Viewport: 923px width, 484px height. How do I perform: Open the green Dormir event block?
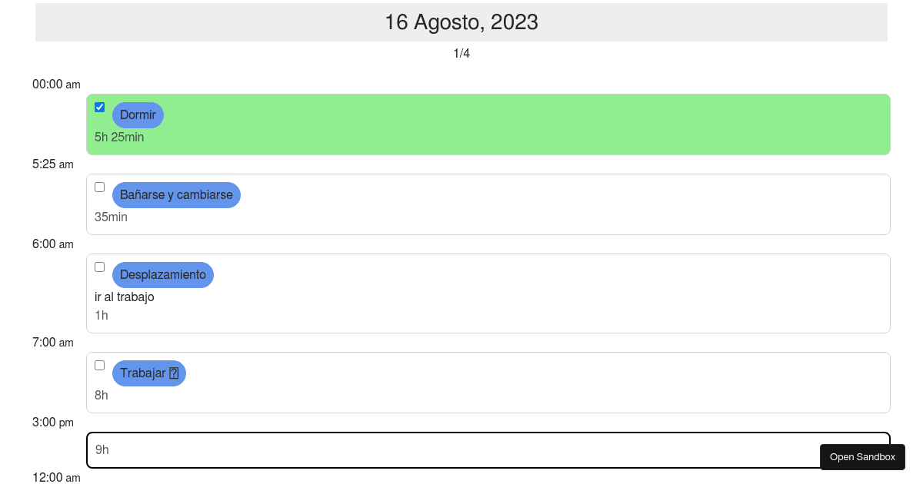pos(488,124)
